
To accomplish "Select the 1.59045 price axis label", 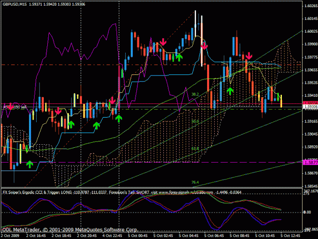I will point(311,134).
